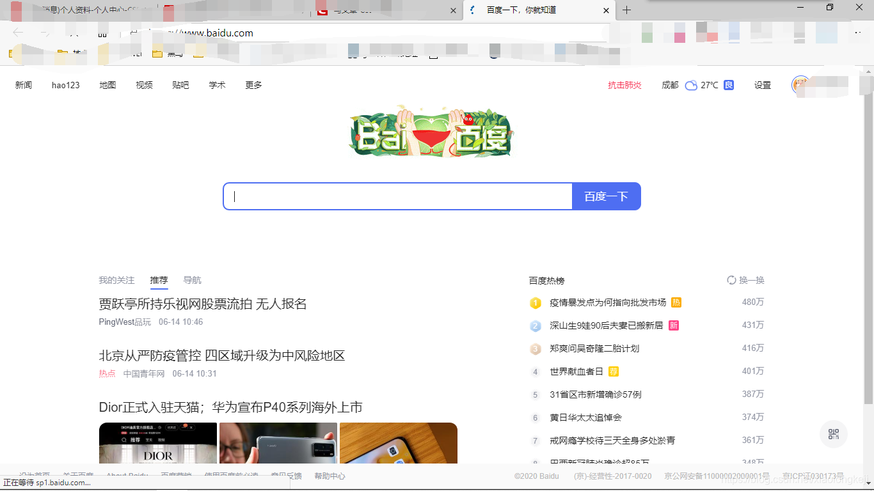Select the 我的关注 feed tab
Image resolution: width=874 pixels, height=491 pixels.
[116, 280]
